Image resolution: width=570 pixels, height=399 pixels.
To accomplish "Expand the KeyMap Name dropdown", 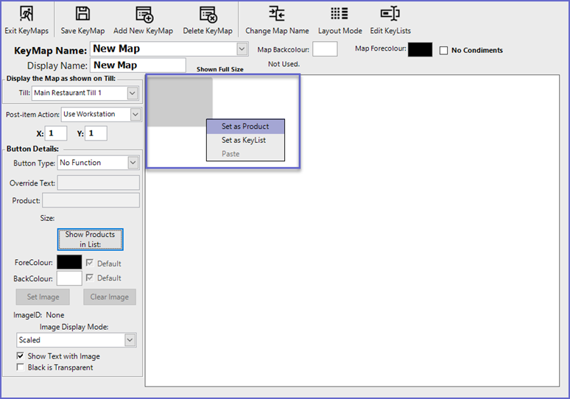I will [x=242, y=49].
